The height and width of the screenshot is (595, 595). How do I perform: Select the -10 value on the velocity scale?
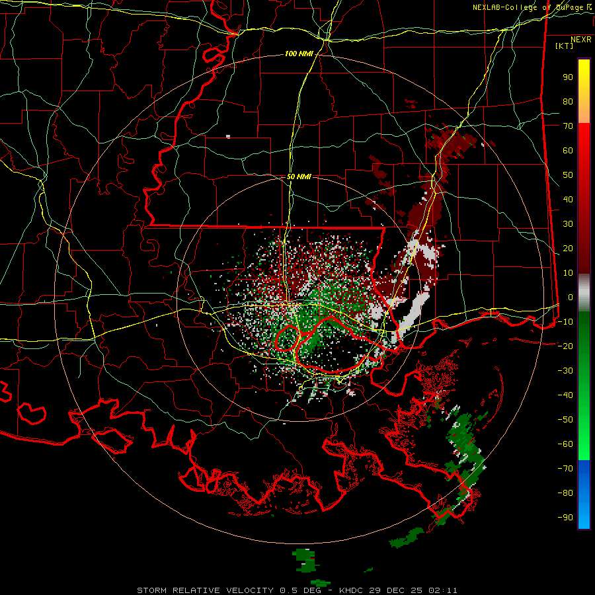pos(565,322)
